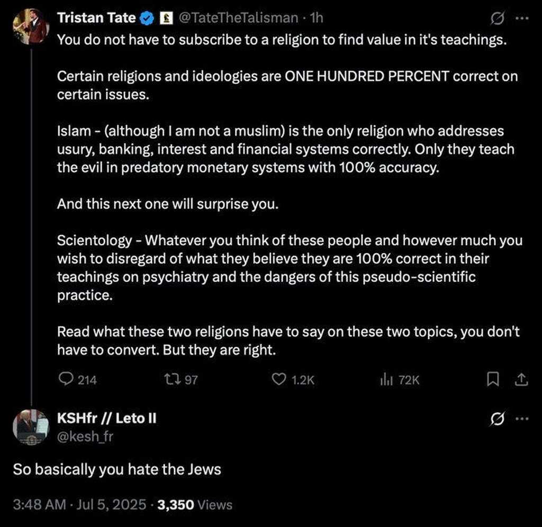The image size is (542, 527).
Task: Expand more menu on KSHfr's reply
Action: (x=522, y=419)
